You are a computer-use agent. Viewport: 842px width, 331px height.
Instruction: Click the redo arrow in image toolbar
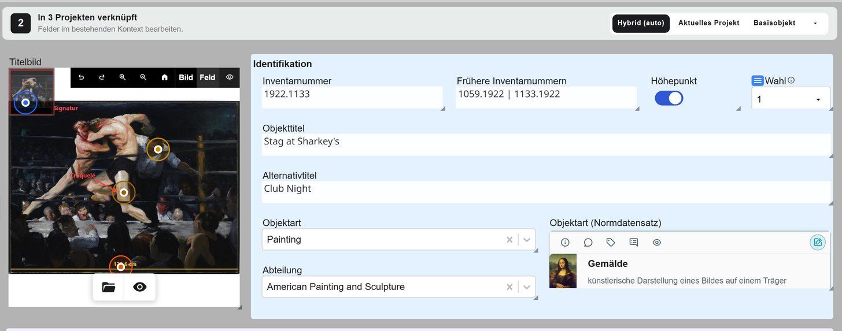(x=102, y=77)
